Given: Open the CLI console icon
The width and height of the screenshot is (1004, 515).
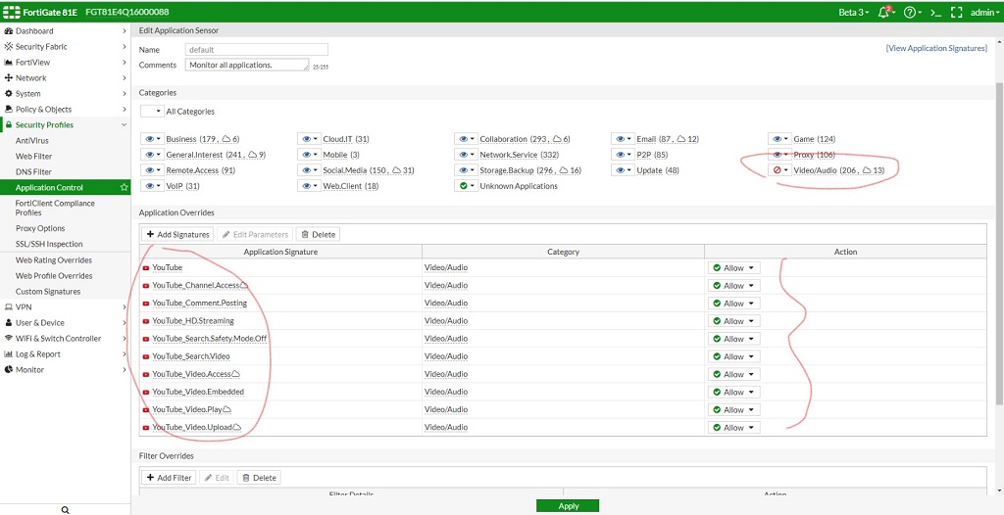Looking at the screenshot, I should click(x=935, y=12).
